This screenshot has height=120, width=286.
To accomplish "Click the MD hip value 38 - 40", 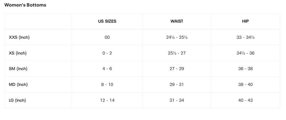I will (x=245, y=85).
